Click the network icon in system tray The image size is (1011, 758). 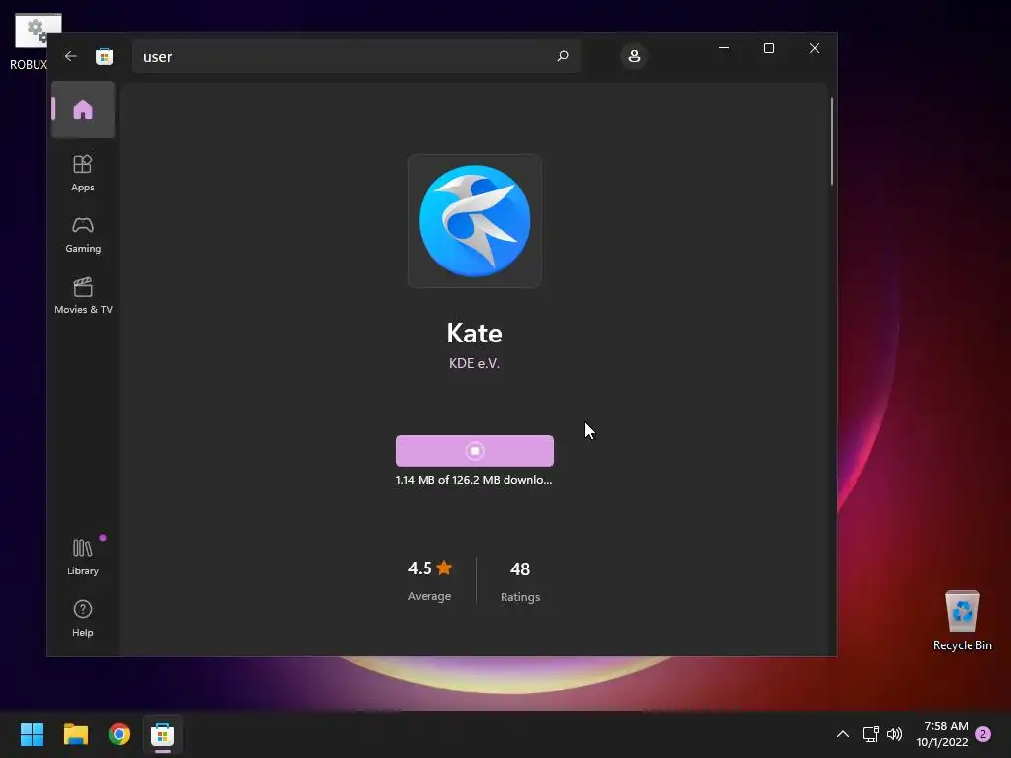pyautogui.click(x=871, y=734)
